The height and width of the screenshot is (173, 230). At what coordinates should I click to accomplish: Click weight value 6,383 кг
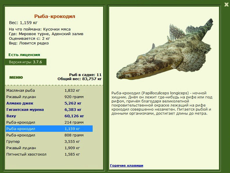[73, 109]
